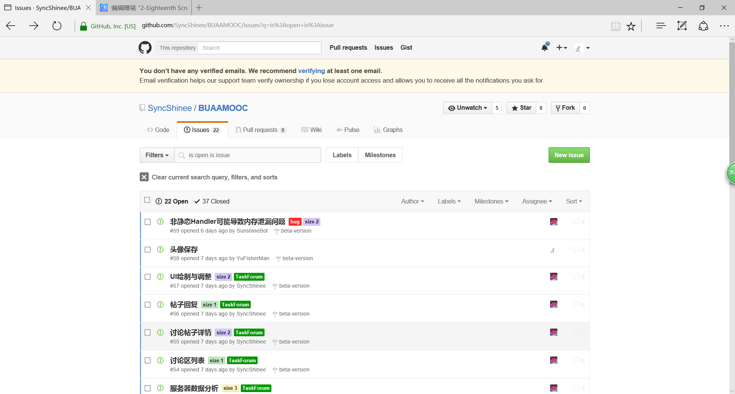Open the repository Pull requests tab
Image resolution: width=735 pixels, height=394 pixels.
[x=261, y=130]
